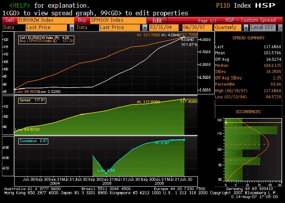Viewport: 285px width, 203px height.
Task: Click the StDev value 10.3585
Action: point(274,72)
